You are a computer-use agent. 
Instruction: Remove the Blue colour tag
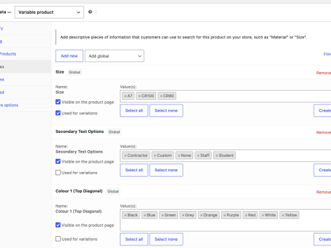pos(145,216)
